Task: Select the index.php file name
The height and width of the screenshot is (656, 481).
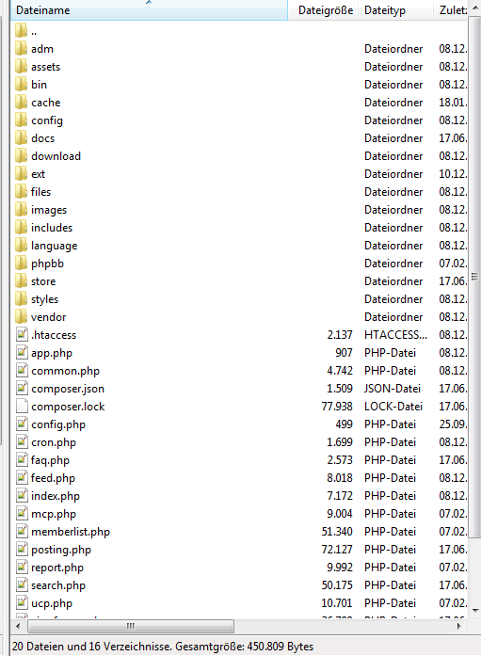Action: 56,496
